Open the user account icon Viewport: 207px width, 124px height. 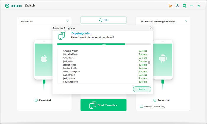coord(177,6)
